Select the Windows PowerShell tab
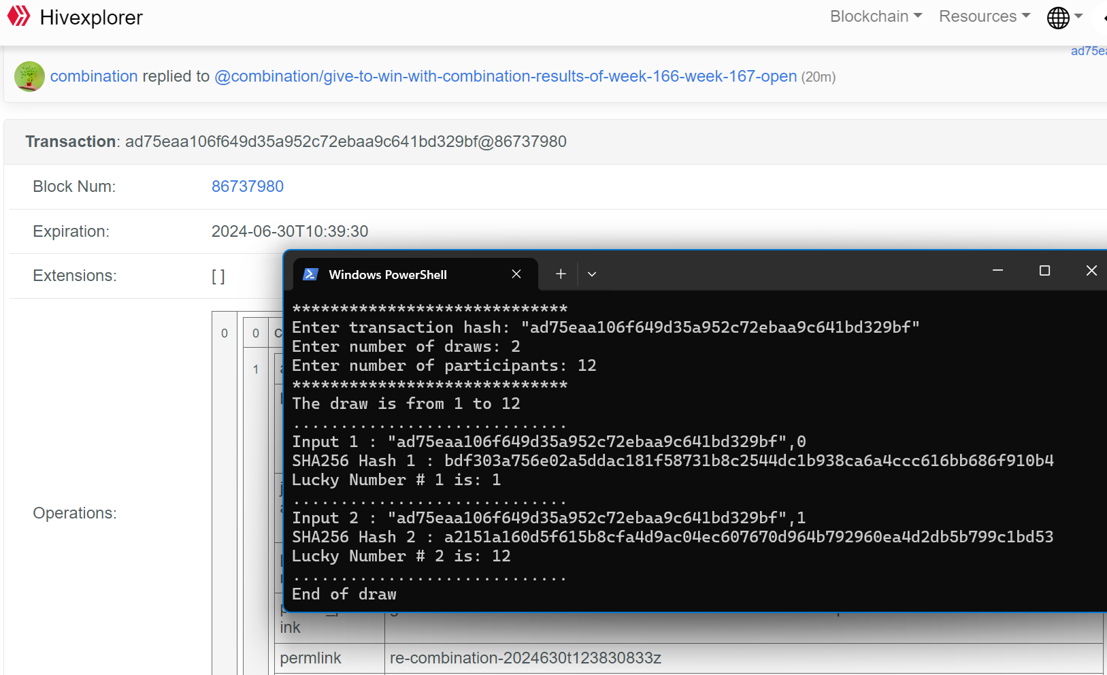Screen dimensions: 1107x675 point(416,274)
